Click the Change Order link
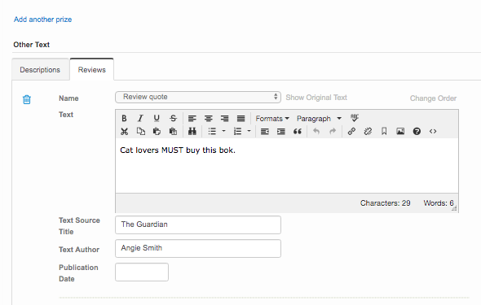This screenshot has width=481, height=305. click(433, 98)
